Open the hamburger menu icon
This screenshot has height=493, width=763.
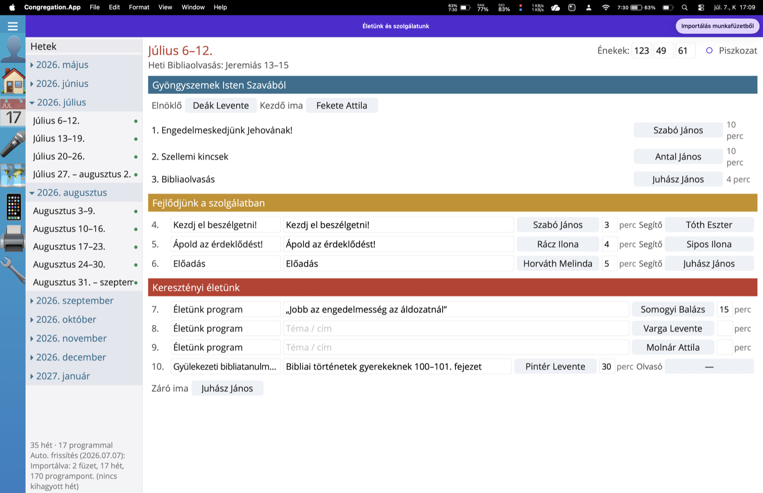click(x=13, y=26)
